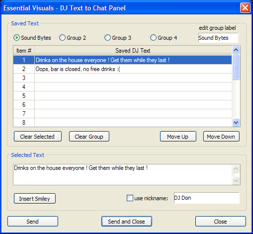This screenshot has width=253, height=234.
Task: Click the saved text list down arrow
Action: [236, 123]
